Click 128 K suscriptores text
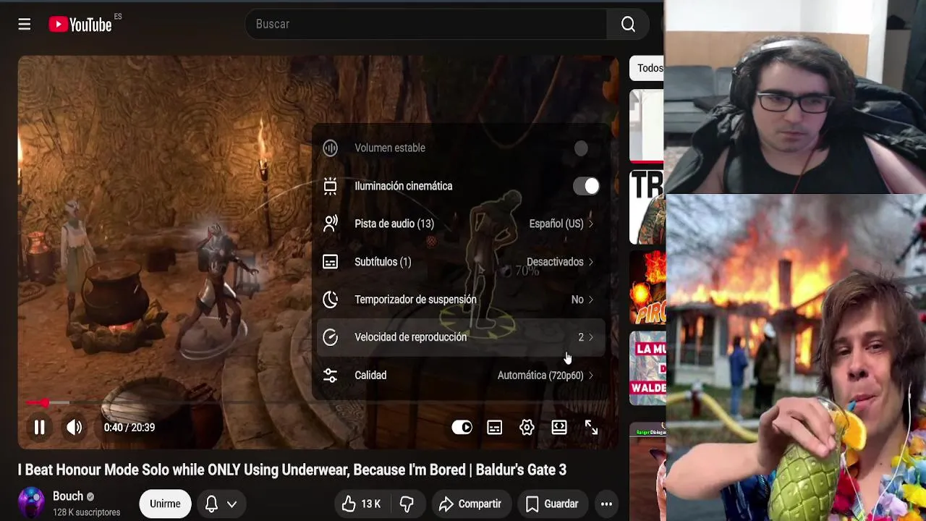This screenshot has width=926, height=521. coord(86,512)
